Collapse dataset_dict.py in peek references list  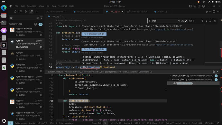tap(170, 80)
